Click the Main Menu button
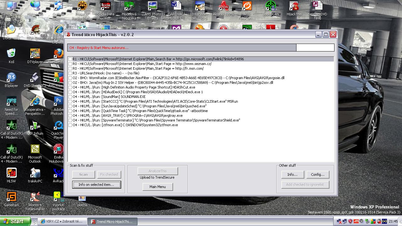 pyautogui.click(x=157, y=187)
